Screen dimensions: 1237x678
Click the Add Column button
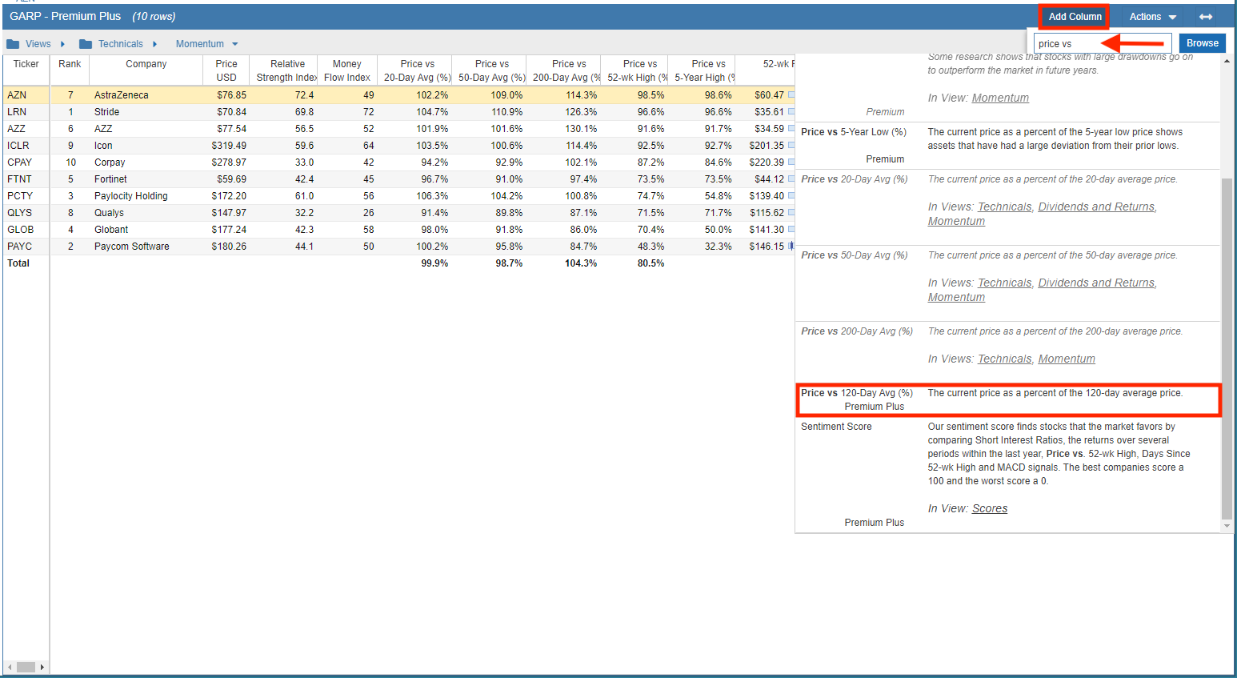pyautogui.click(x=1075, y=17)
